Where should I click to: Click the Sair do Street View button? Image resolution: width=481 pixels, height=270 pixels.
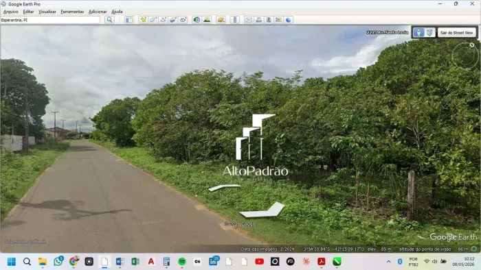pyautogui.click(x=456, y=32)
